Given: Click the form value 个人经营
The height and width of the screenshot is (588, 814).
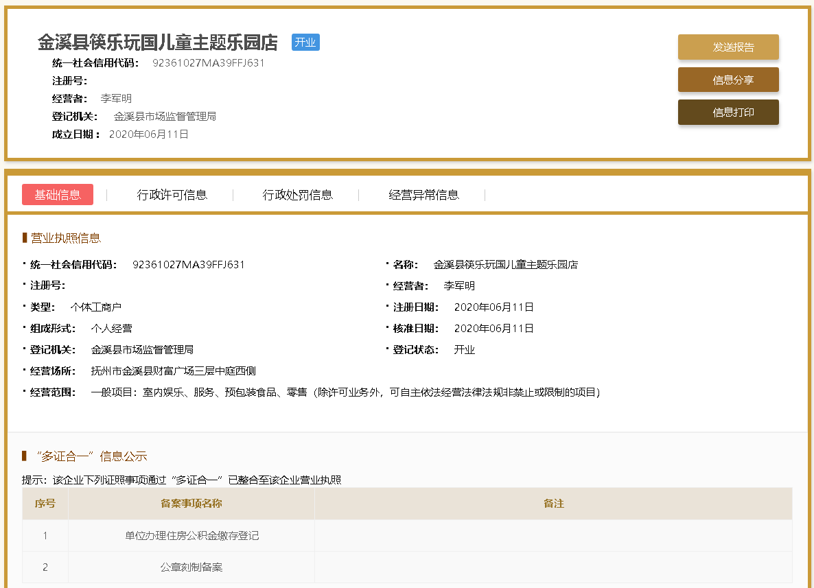Looking at the screenshot, I should coord(111,329).
